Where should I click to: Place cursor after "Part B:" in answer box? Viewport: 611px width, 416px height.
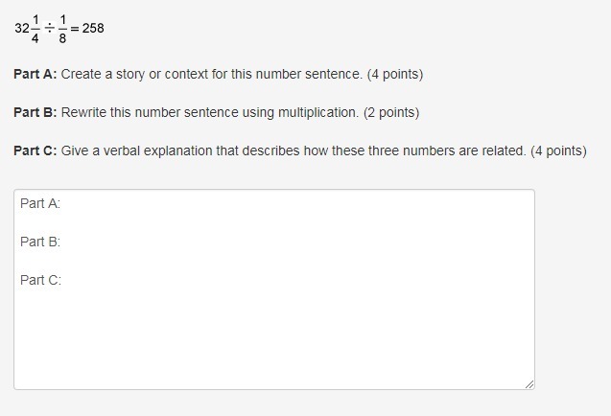coord(63,242)
